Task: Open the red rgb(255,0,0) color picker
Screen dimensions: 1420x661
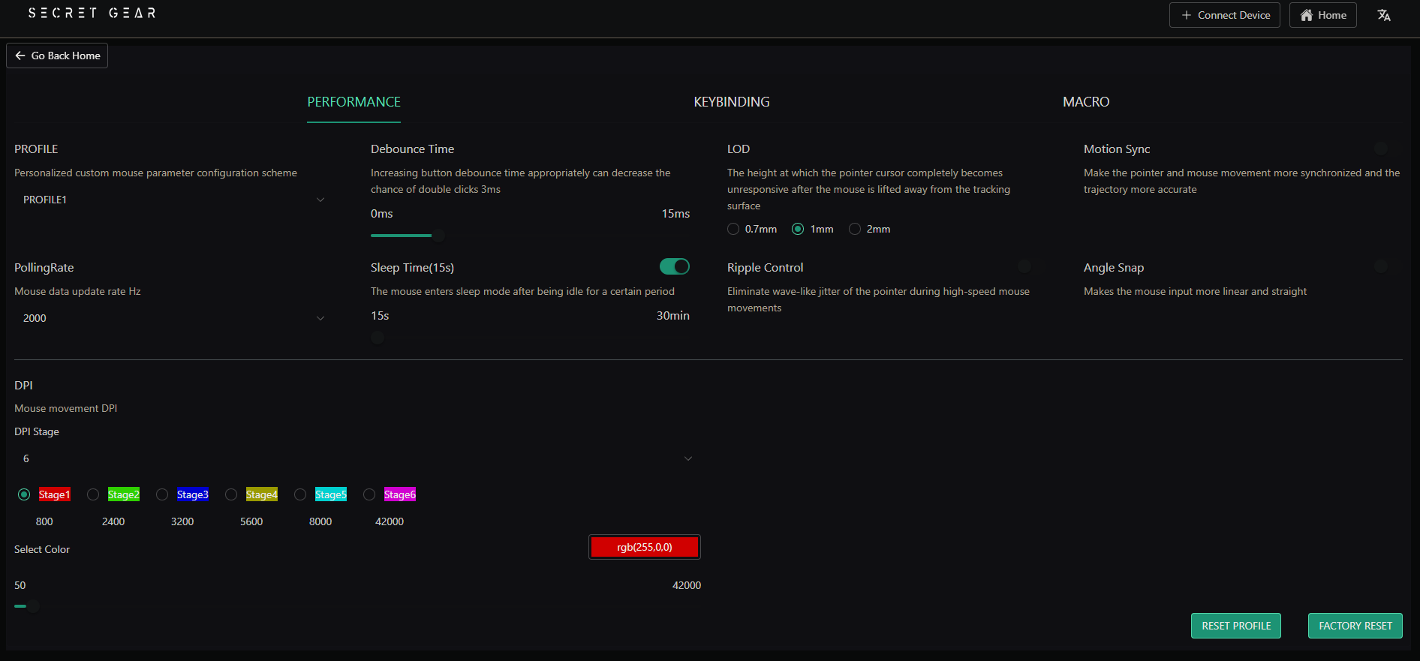Action: (x=644, y=547)
